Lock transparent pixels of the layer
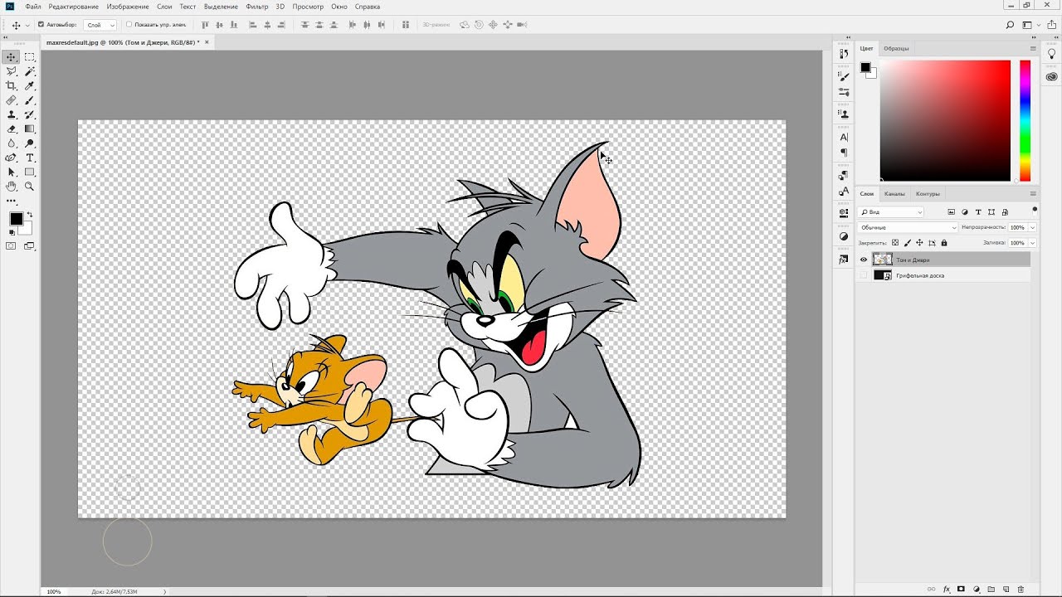Screen dimensions: 1062x597 click(x=895, y=243)
